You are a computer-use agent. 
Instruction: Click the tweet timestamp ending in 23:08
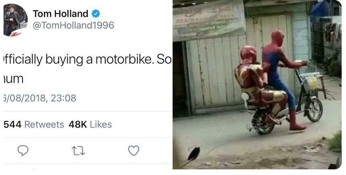tap(39, 98)
